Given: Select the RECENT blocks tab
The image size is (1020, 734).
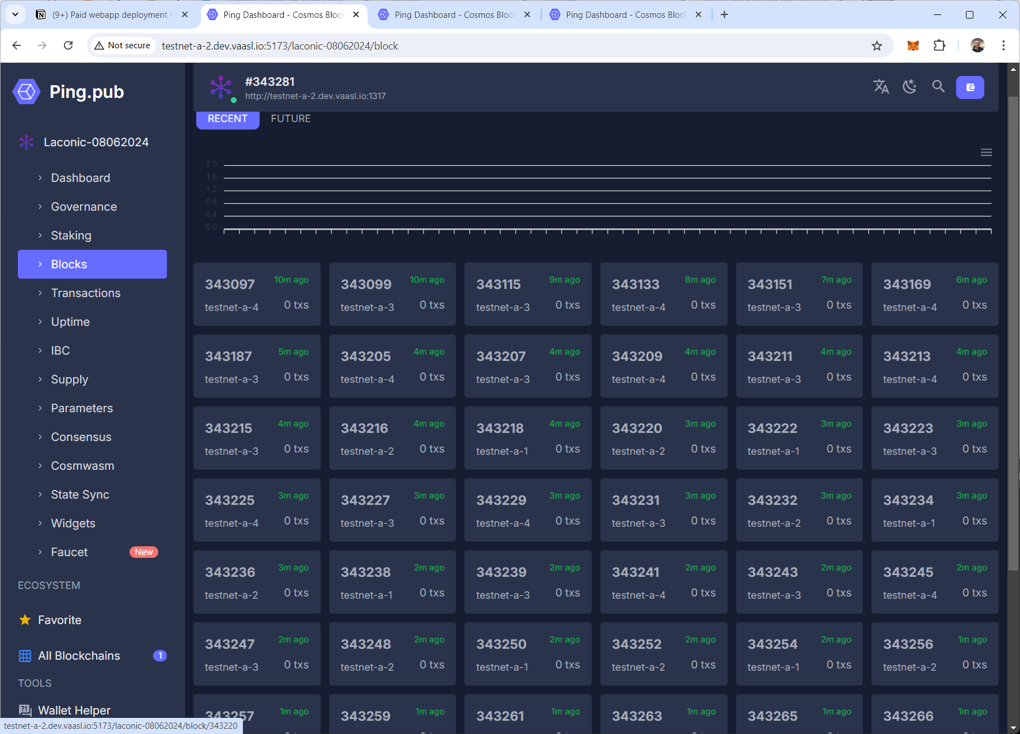Looking at the screenshot, I should (x=227, y=119).
